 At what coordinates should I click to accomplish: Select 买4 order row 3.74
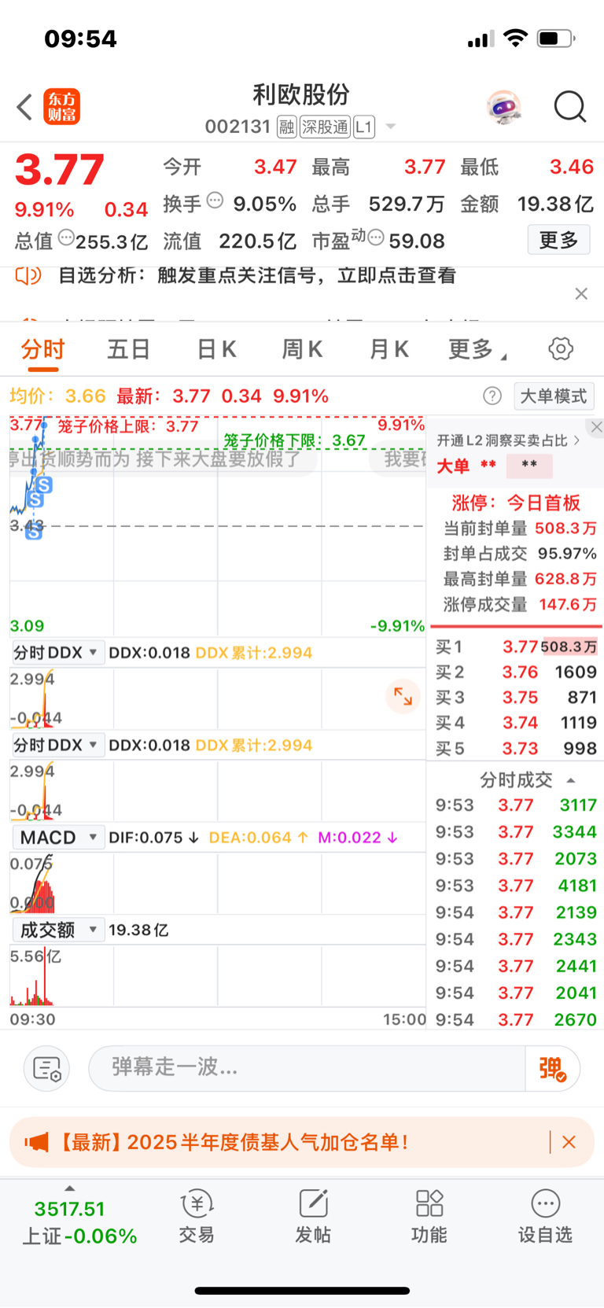(516, 723)
